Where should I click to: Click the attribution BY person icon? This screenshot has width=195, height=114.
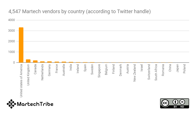[x=175, y=102]
